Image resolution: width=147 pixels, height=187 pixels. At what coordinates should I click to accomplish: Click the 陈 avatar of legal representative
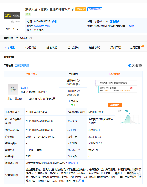coord(13,90)
